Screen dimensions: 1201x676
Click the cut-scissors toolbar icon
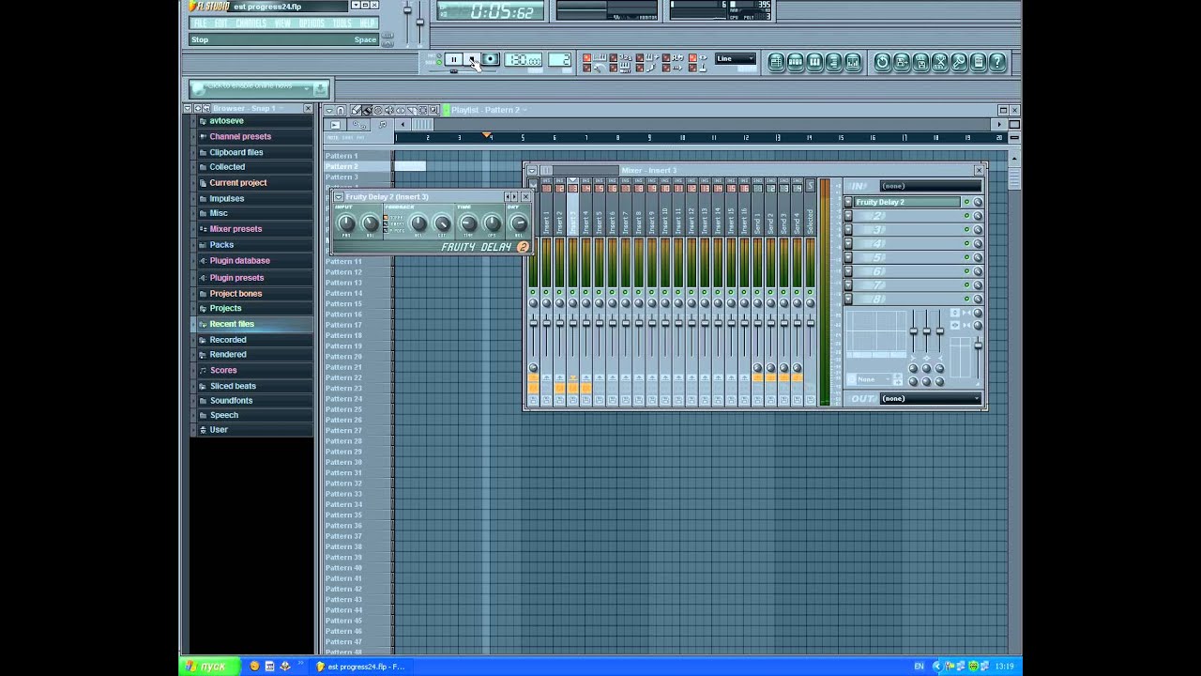pyautogui.click(x=940, y=63)
